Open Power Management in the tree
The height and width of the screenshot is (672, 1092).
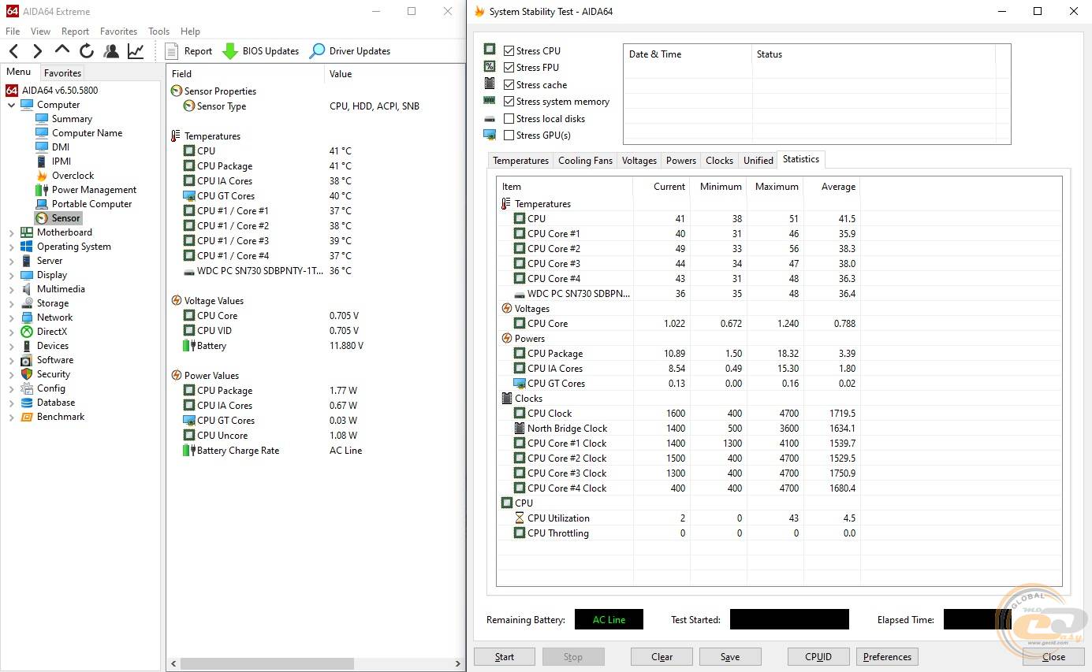(94, 190)
